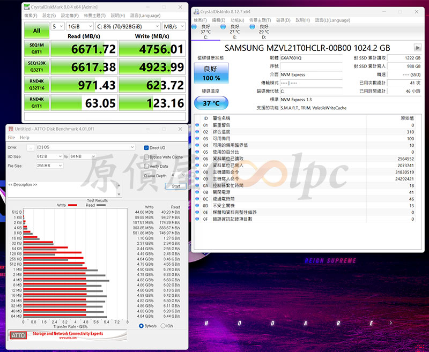
Task: Click the status dot for attribute 02
Action: [197, 132]
